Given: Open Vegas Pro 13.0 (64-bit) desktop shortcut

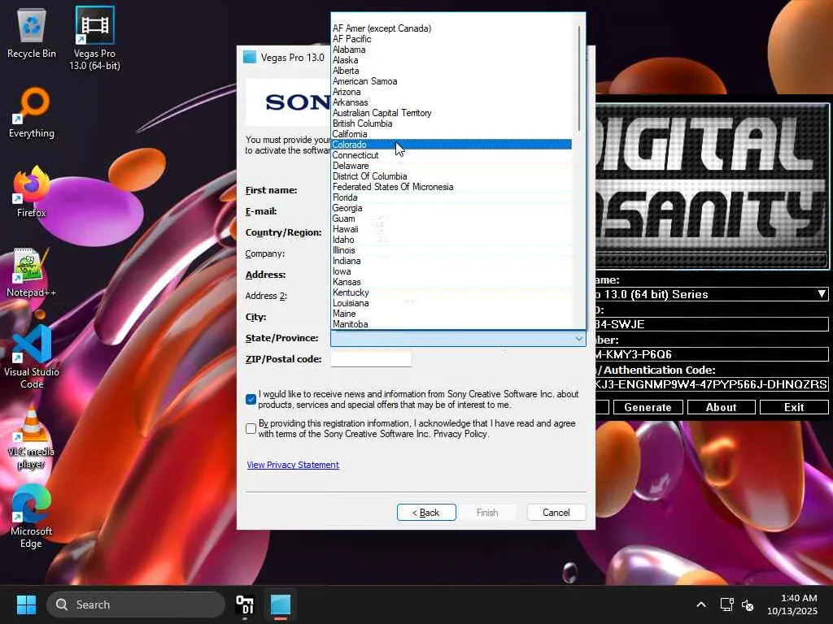Looking at the screenshot, I should tap(94, 38).
